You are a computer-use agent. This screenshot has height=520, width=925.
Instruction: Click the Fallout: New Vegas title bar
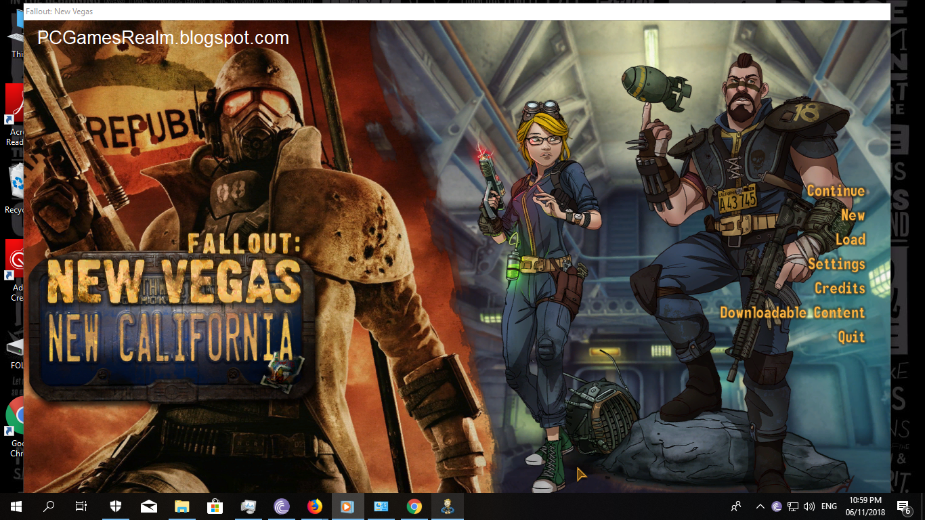[x=457, y=12]
